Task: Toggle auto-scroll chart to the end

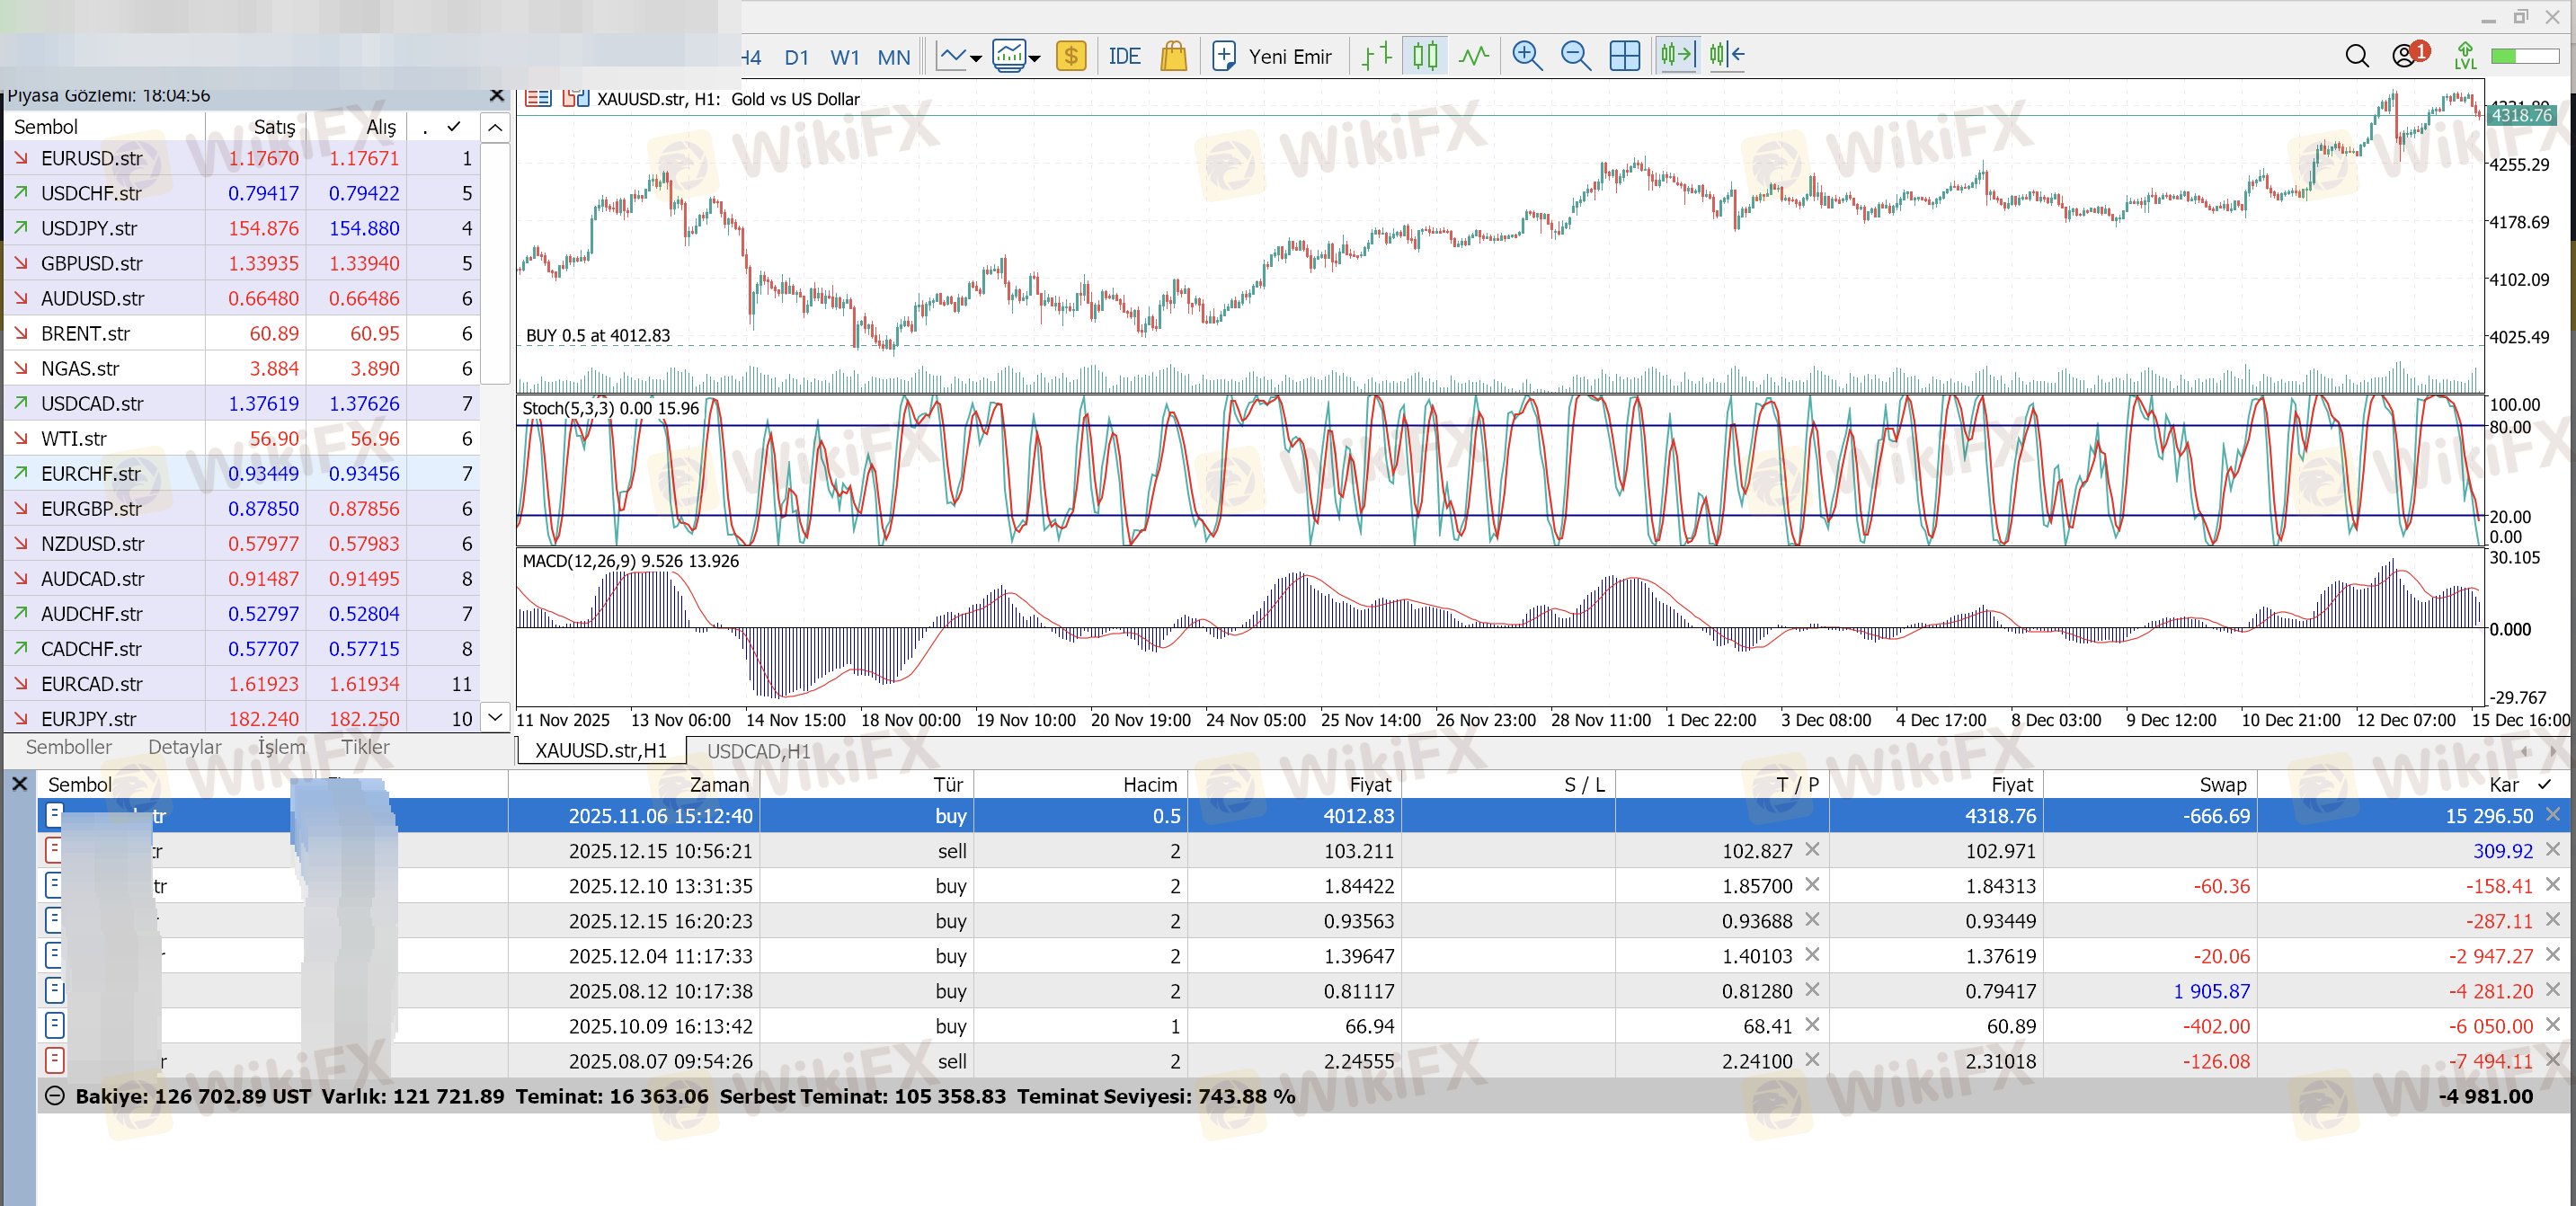Action: pyautogui.click(x=1677, y=56)
